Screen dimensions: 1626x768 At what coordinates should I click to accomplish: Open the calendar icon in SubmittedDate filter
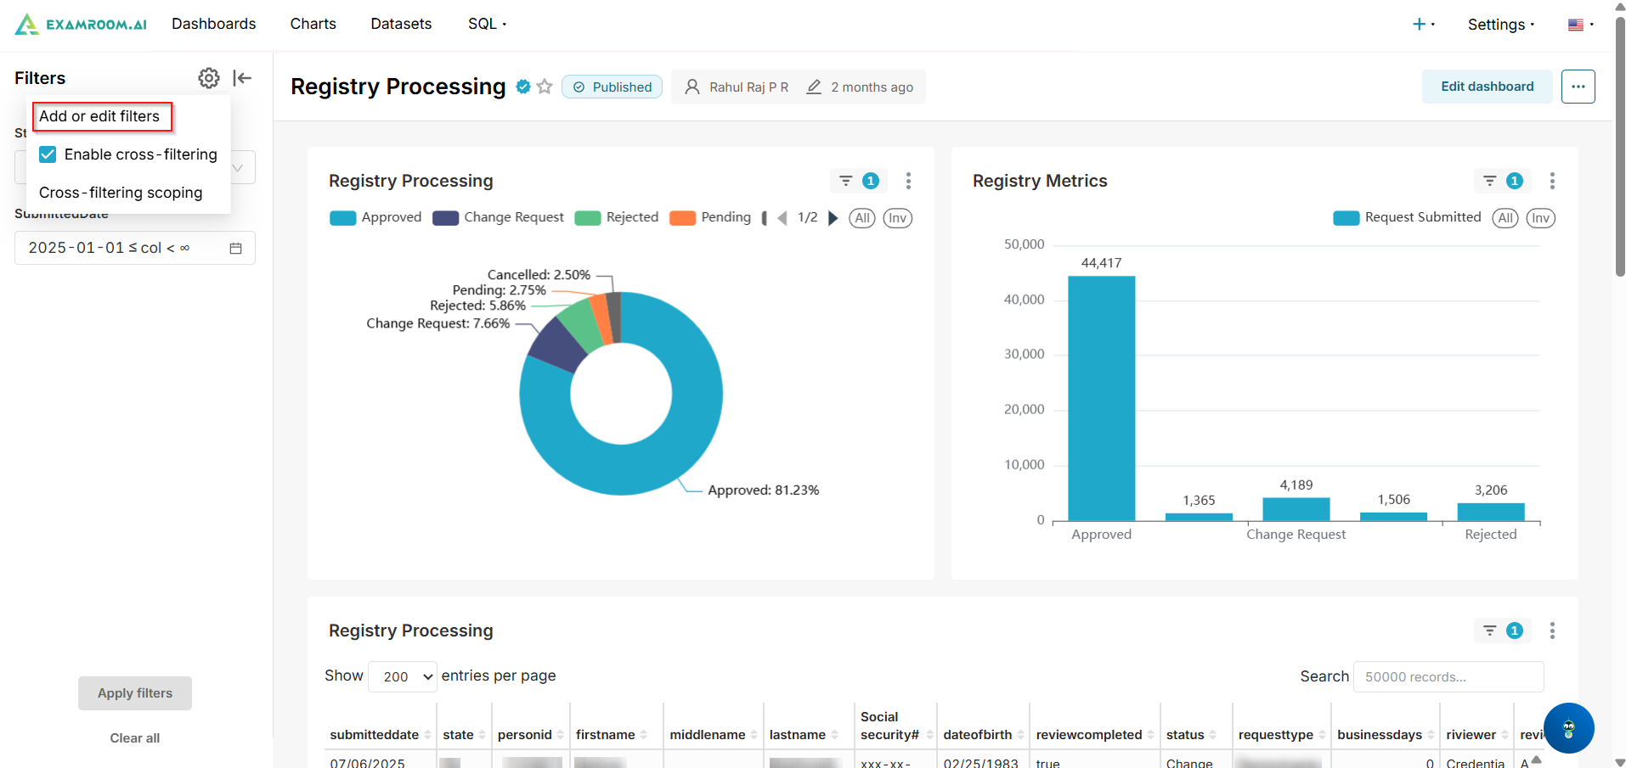tap(236, 248)
